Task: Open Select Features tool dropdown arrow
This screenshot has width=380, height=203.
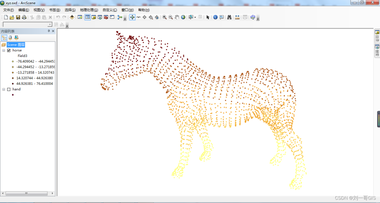Action: 195,17
